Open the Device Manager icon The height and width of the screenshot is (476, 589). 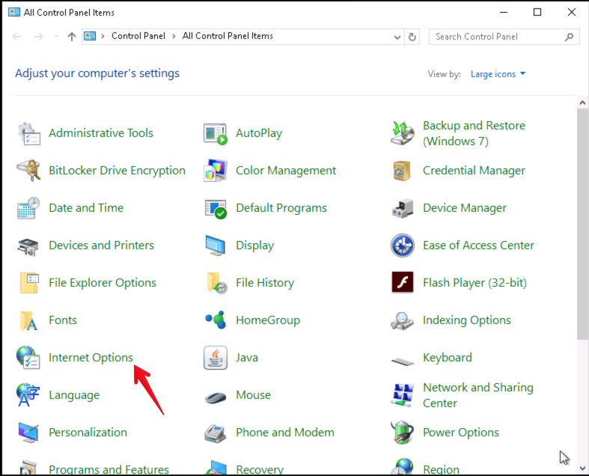click(x=403, y=208)
